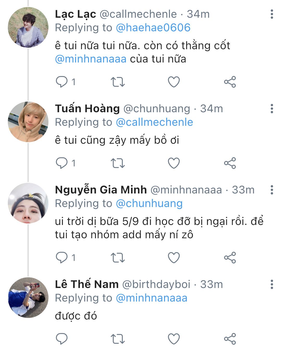Share Nguyễn Gia Minh's tweet
Image resolution: width=293 pixels, height=351 pixels.
point(230,258)
